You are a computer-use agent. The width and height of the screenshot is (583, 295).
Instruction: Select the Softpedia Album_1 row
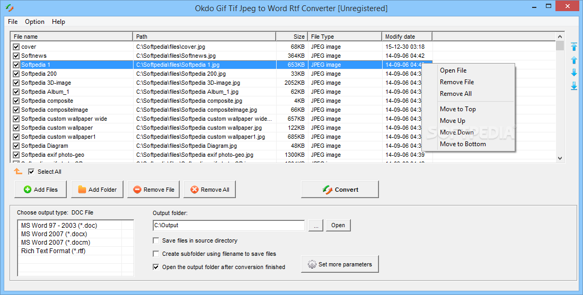coord(221,92)
